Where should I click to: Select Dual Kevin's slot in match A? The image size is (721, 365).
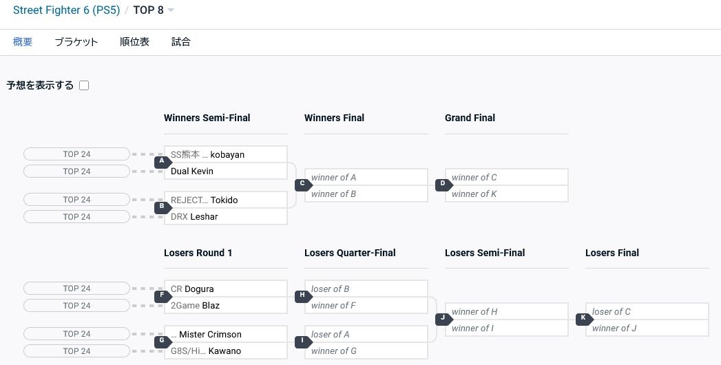tap(224, 171)
